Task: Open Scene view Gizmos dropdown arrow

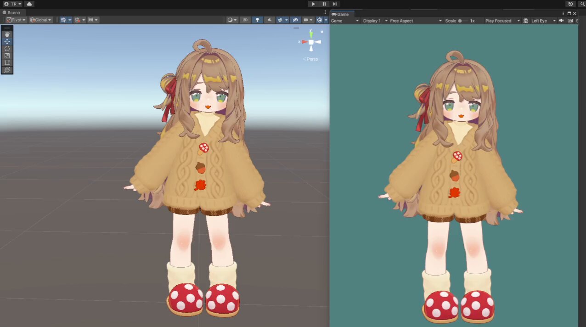Action: 326,20
